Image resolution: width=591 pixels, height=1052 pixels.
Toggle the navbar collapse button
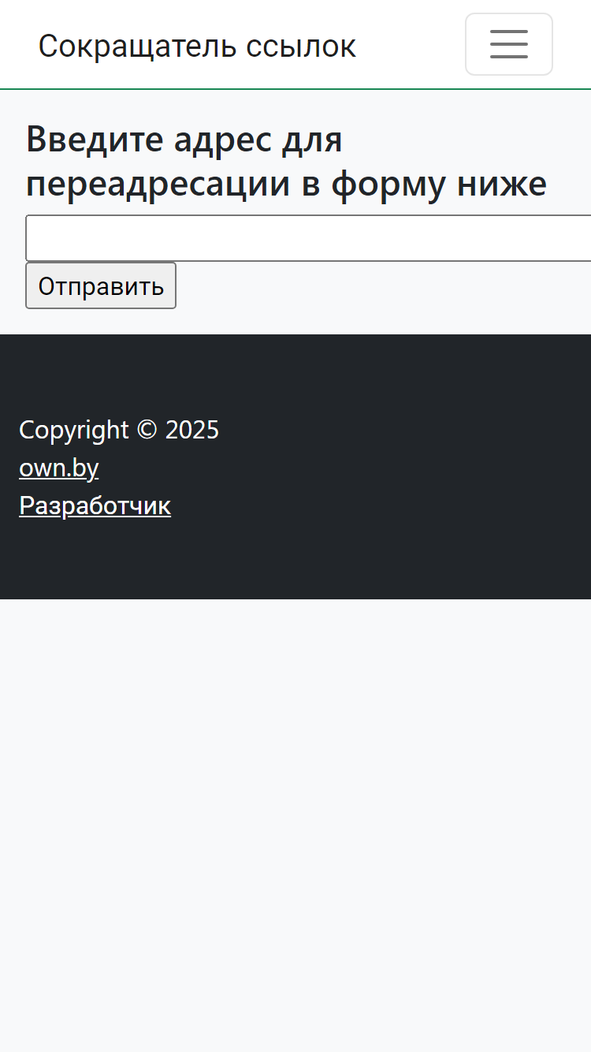[509, 44]
